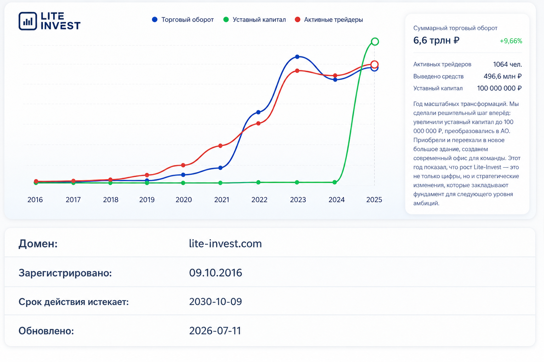544x362 pixels.
Task: Select the red 2021 data point
Action: point(220,146)
